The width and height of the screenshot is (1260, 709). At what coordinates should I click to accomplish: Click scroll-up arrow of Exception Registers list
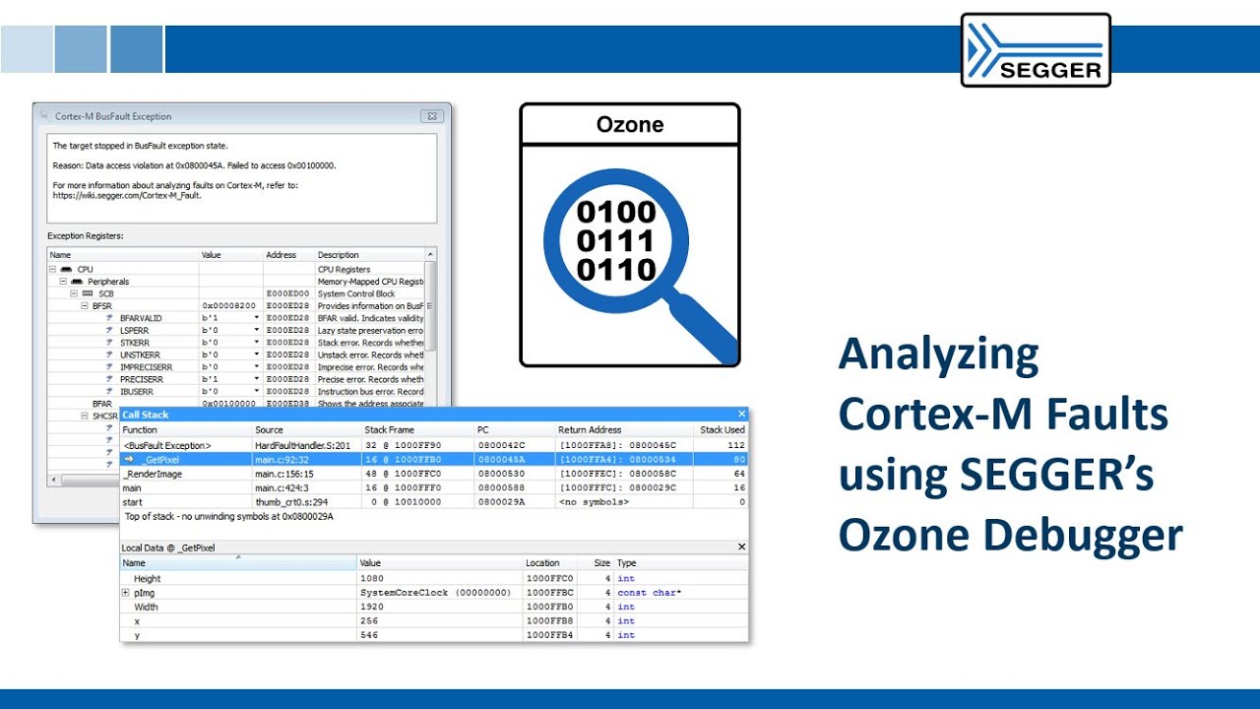430,255
